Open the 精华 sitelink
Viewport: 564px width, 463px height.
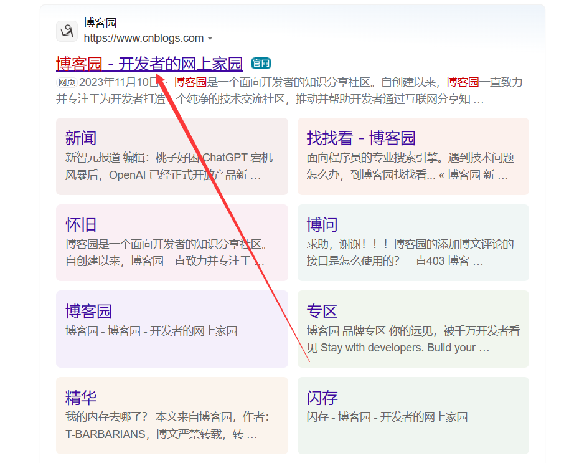pos(81,398)
